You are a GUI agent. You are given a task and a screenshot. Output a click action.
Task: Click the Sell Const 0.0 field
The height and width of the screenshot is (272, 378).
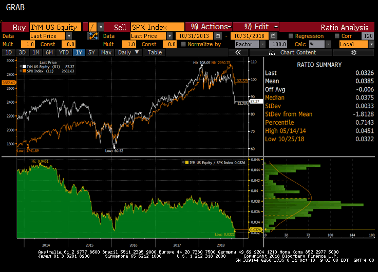click(x=169, y=44)
